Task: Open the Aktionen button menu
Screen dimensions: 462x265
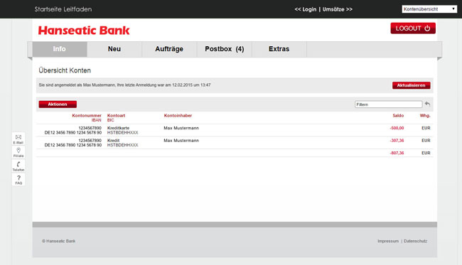Action: tap(58, 104)
